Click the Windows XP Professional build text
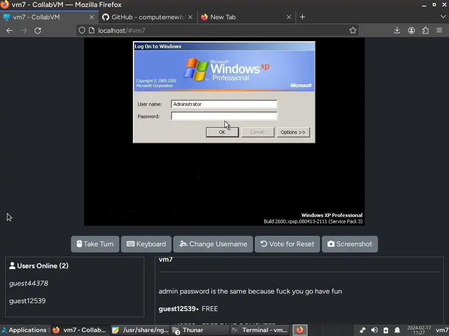Image resolution: width=449 pixels, height=336 pixels. 313,221
